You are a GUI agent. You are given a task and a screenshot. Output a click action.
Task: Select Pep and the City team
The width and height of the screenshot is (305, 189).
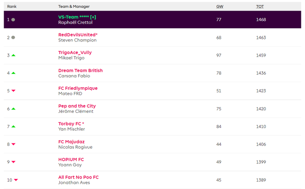77,106
